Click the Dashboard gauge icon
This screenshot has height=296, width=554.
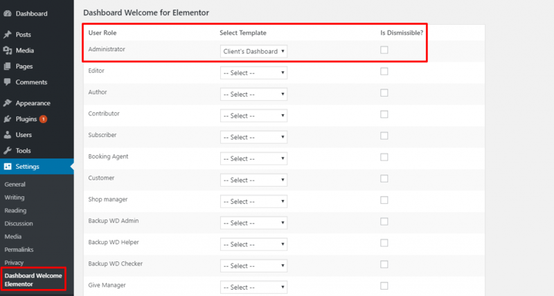coord(8,13)
